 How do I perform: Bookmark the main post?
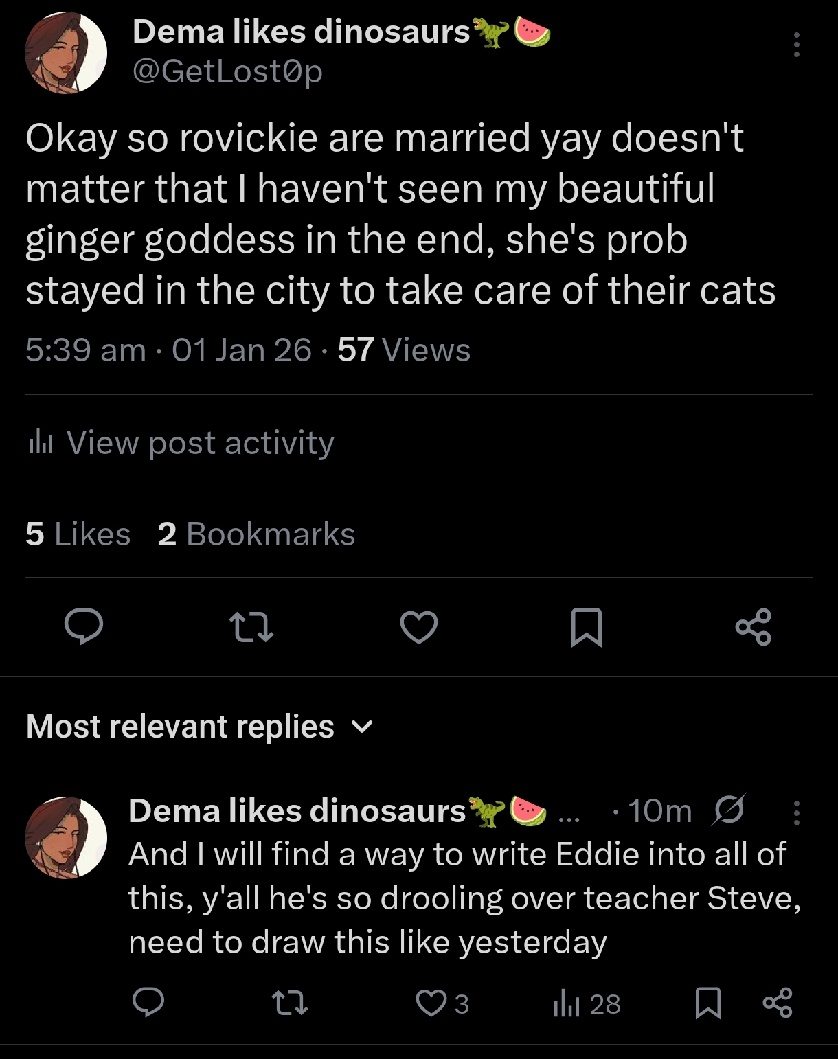[x=587, y=627]
